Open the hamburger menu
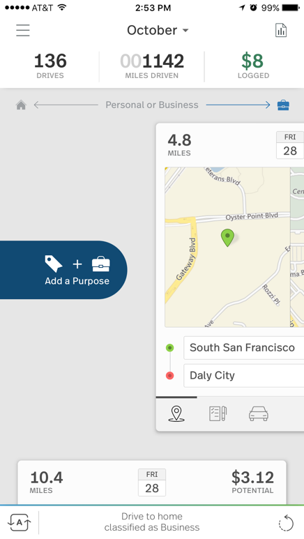This screenshot has height=539, width=304. point(23,30)
